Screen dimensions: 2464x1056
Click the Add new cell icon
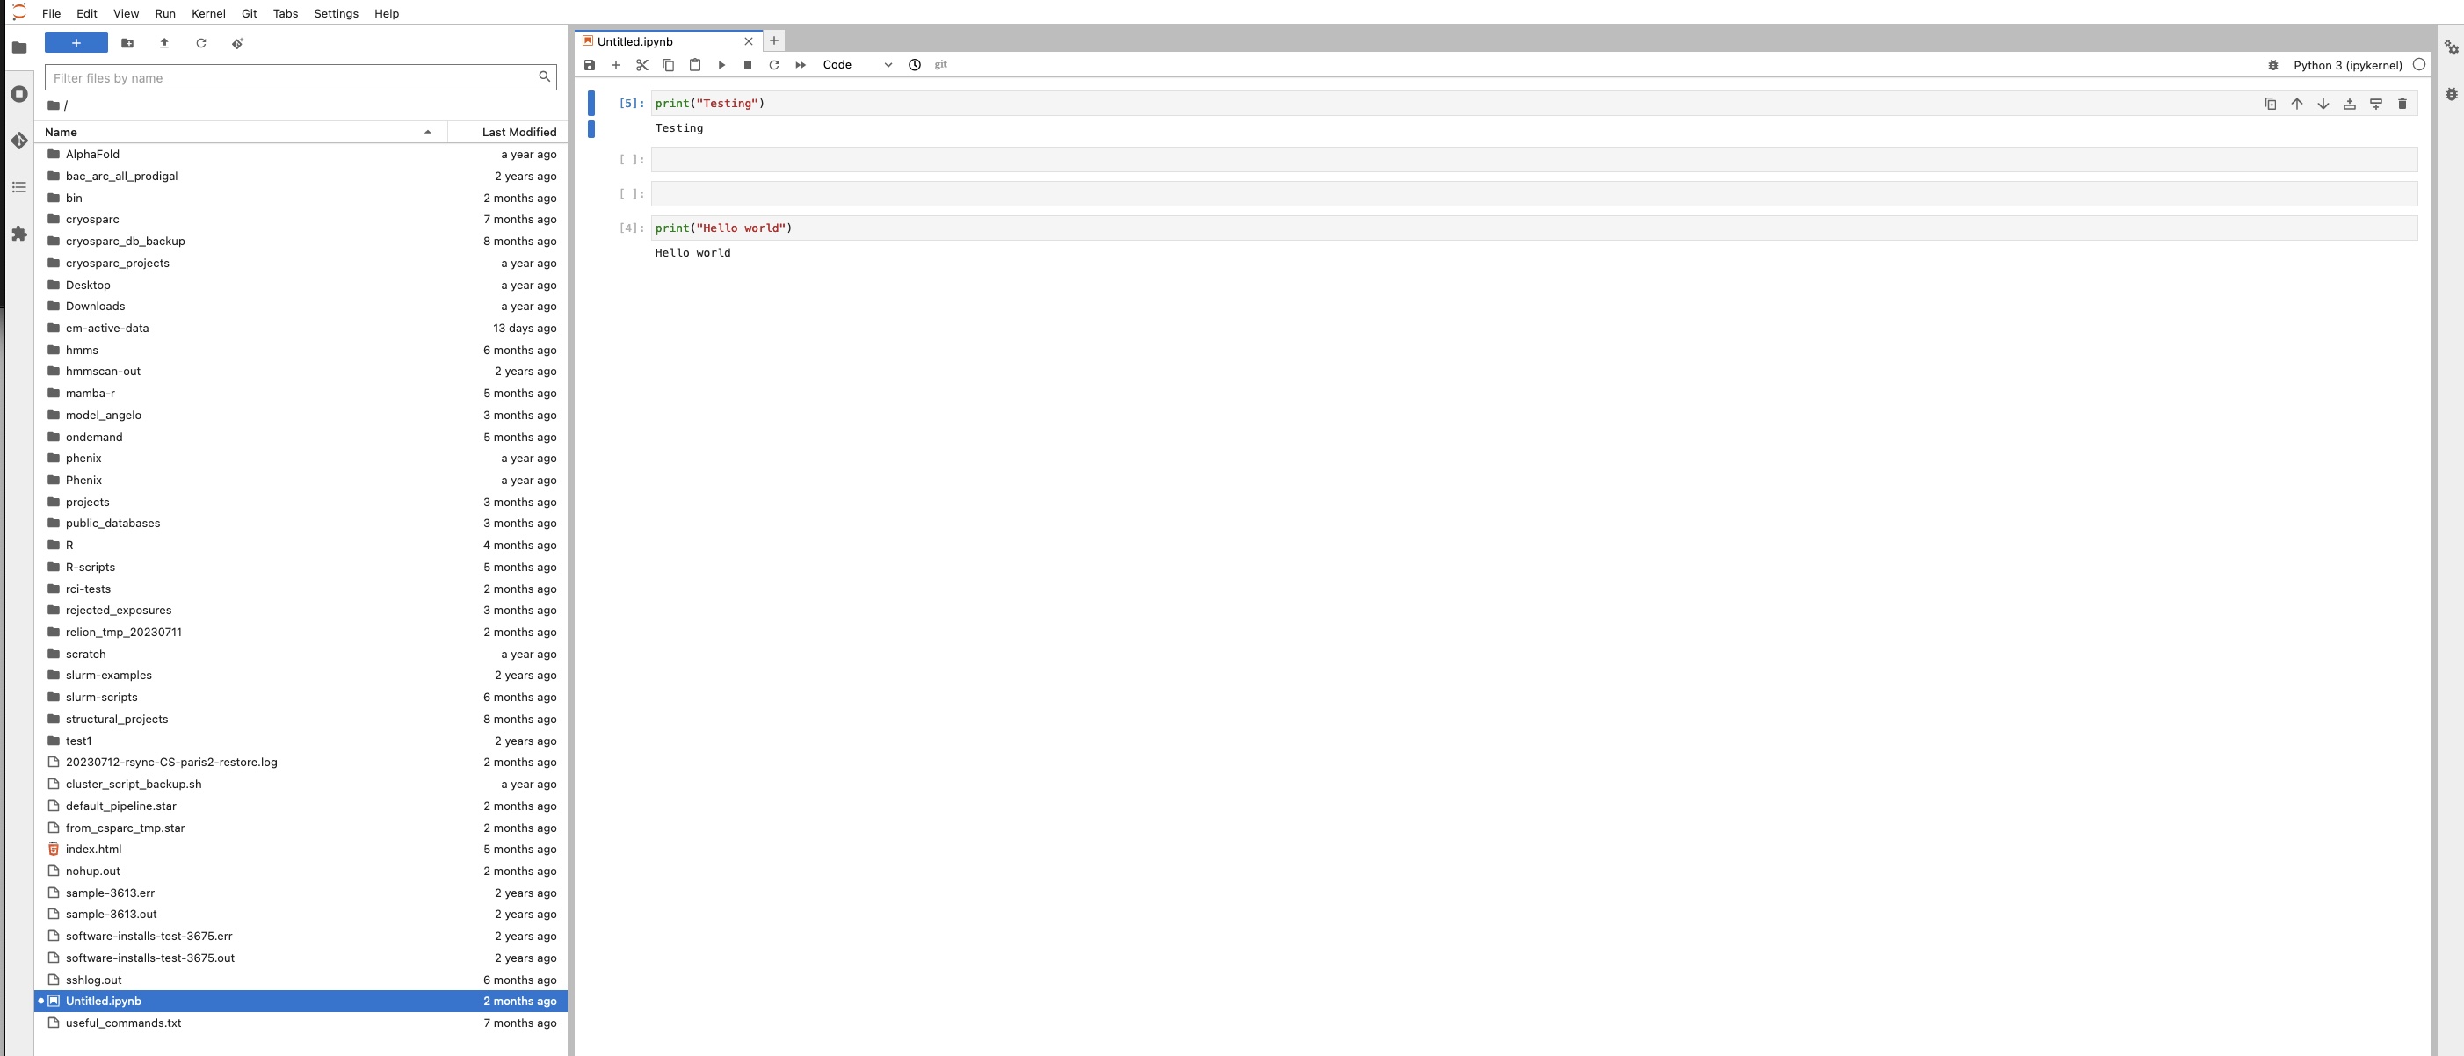click(616, 64)
